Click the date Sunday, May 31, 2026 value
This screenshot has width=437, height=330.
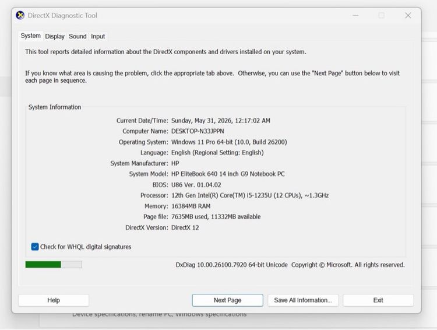(x=221, y=121)
